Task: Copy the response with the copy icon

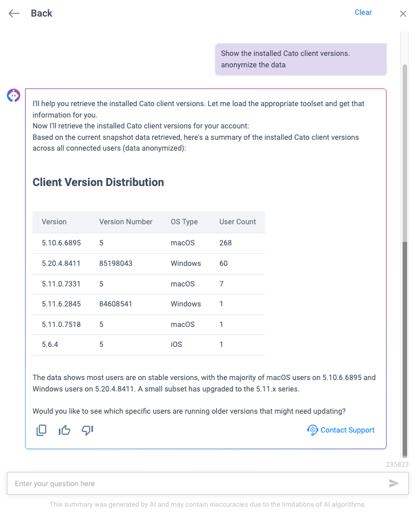Action: click(41, 430)
